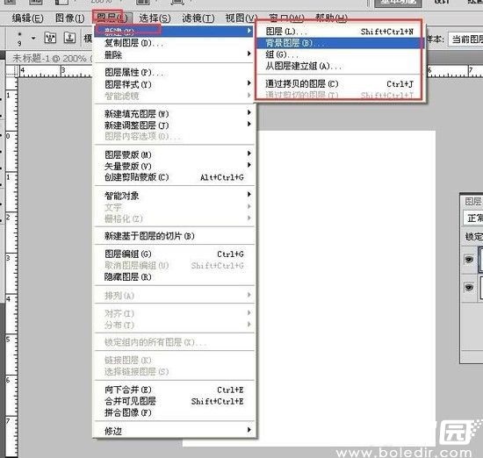Open the 滤镜(T) menu

pos(198,18)
